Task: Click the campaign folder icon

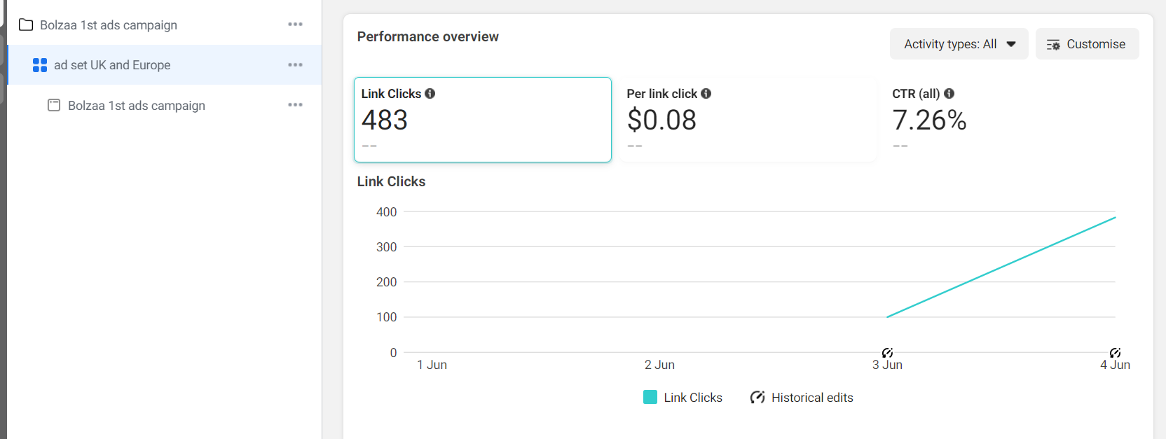Action: 26,25
